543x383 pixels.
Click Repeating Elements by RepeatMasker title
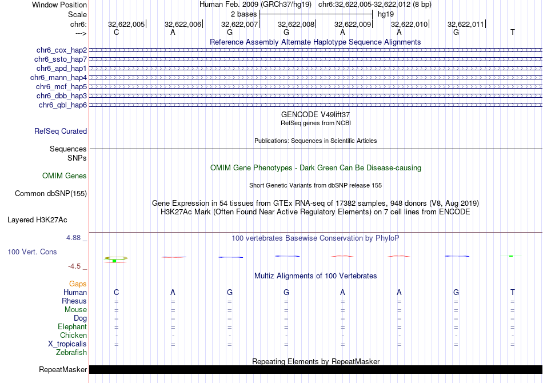(x=316, y=361)
